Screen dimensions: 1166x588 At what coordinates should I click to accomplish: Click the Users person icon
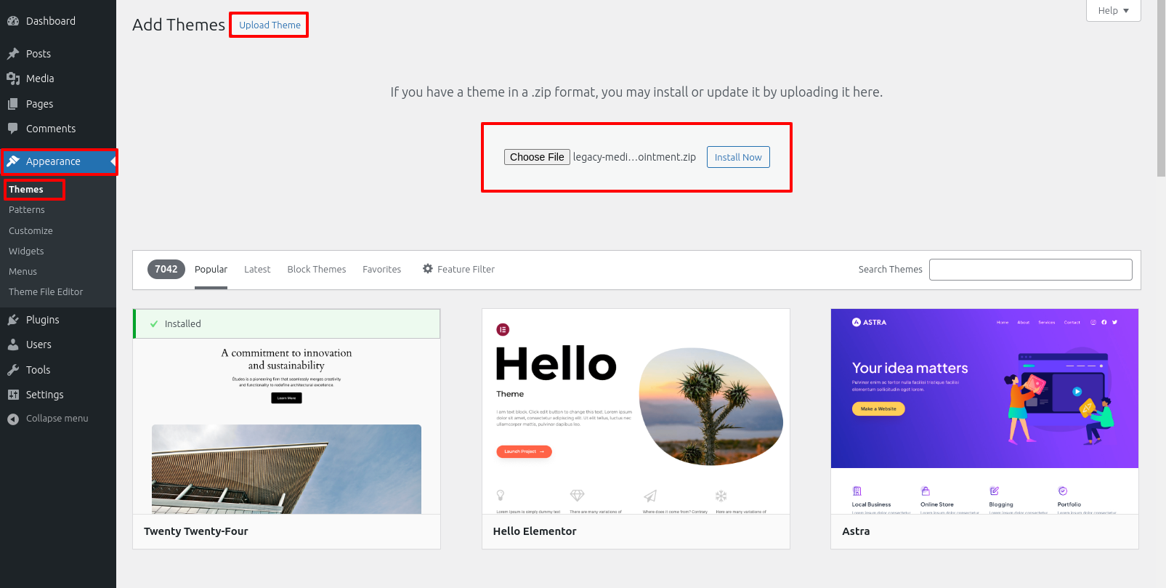(13, 345)
